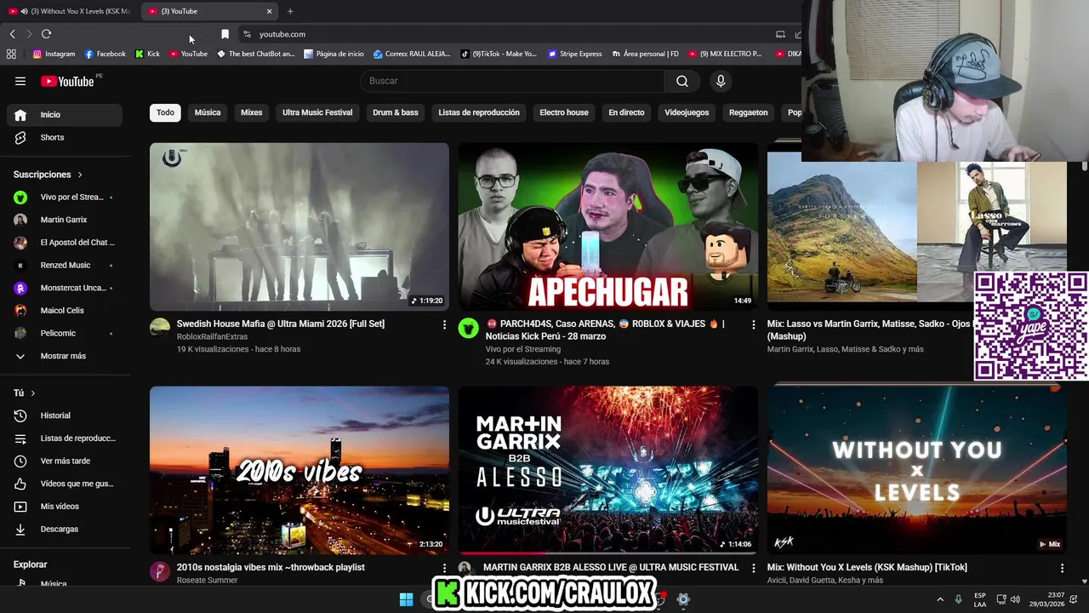
Task: Click Swedish House Mafia Ultra Miami title
Action: point(281,324)
